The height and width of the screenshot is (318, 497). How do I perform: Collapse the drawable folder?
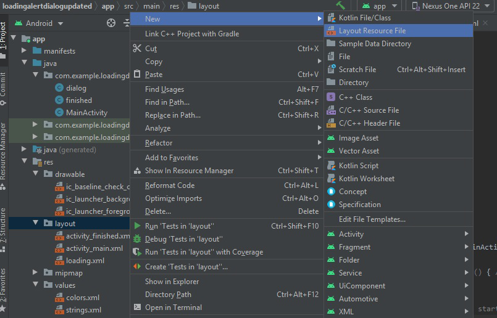pos(35,174)
